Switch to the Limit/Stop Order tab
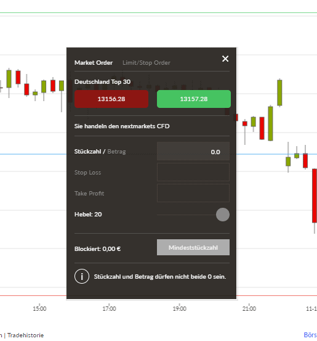 coord(146,63)
